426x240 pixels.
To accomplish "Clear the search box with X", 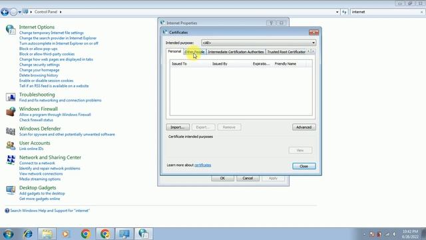I will coord(421,12).
